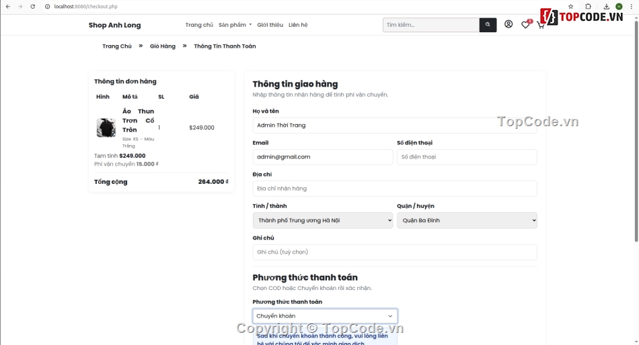This screenshot has width=639, height=345.
Task: Click the Tạm tính $249.000 subtotal line
Action: coord(120,156)
